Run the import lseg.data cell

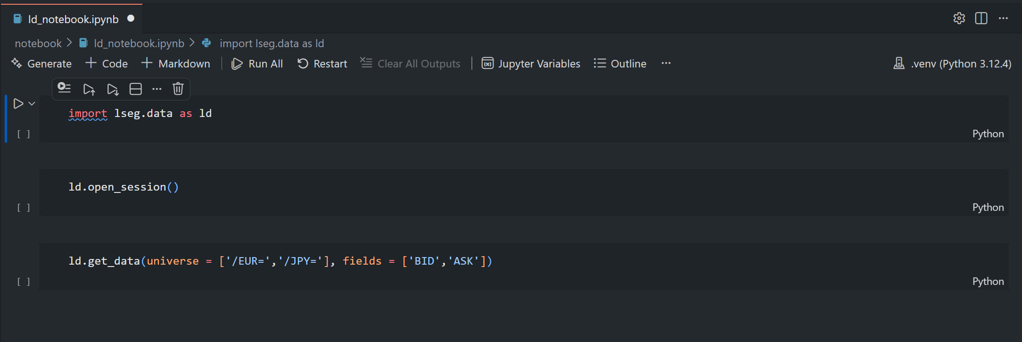[x=18, y=103]
